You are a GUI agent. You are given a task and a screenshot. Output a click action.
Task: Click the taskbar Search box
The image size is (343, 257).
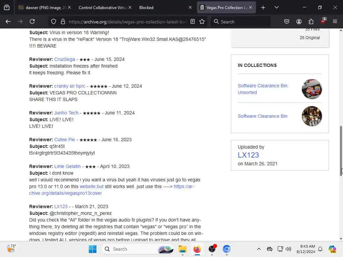[x=138, y=249]
